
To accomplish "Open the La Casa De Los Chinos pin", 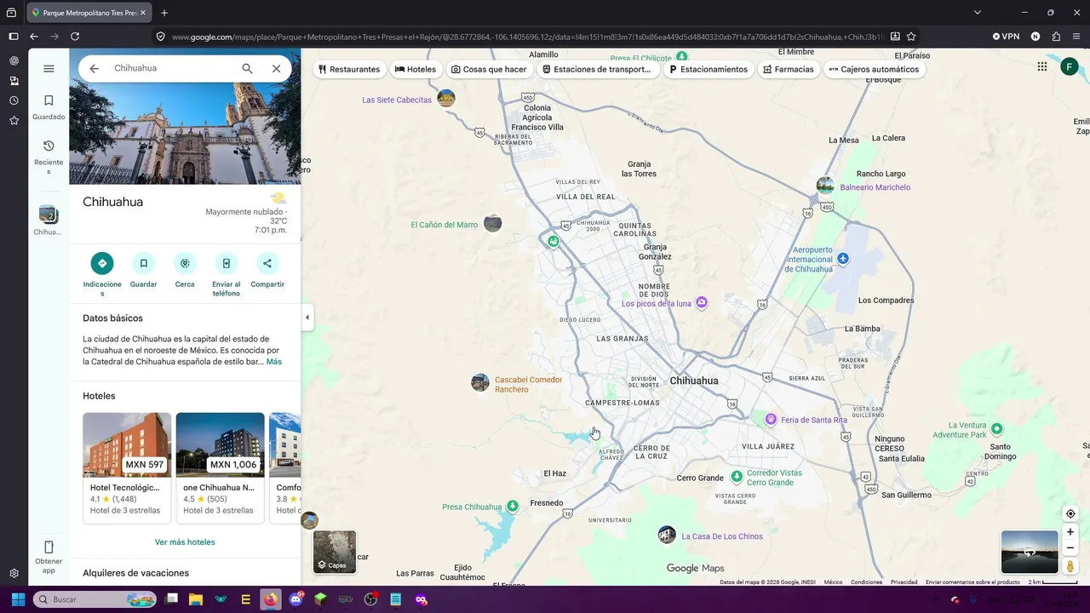I will click(x=667, y=535).
